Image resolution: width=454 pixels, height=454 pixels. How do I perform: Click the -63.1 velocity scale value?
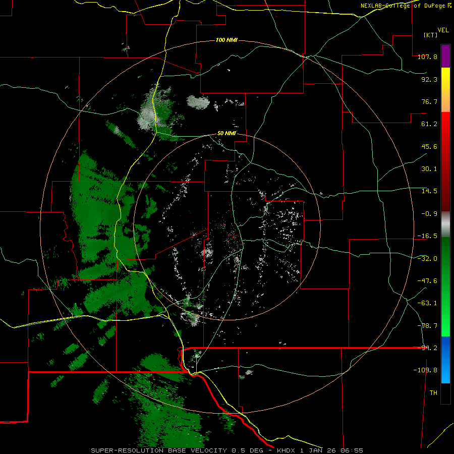(x=427, y=303)
